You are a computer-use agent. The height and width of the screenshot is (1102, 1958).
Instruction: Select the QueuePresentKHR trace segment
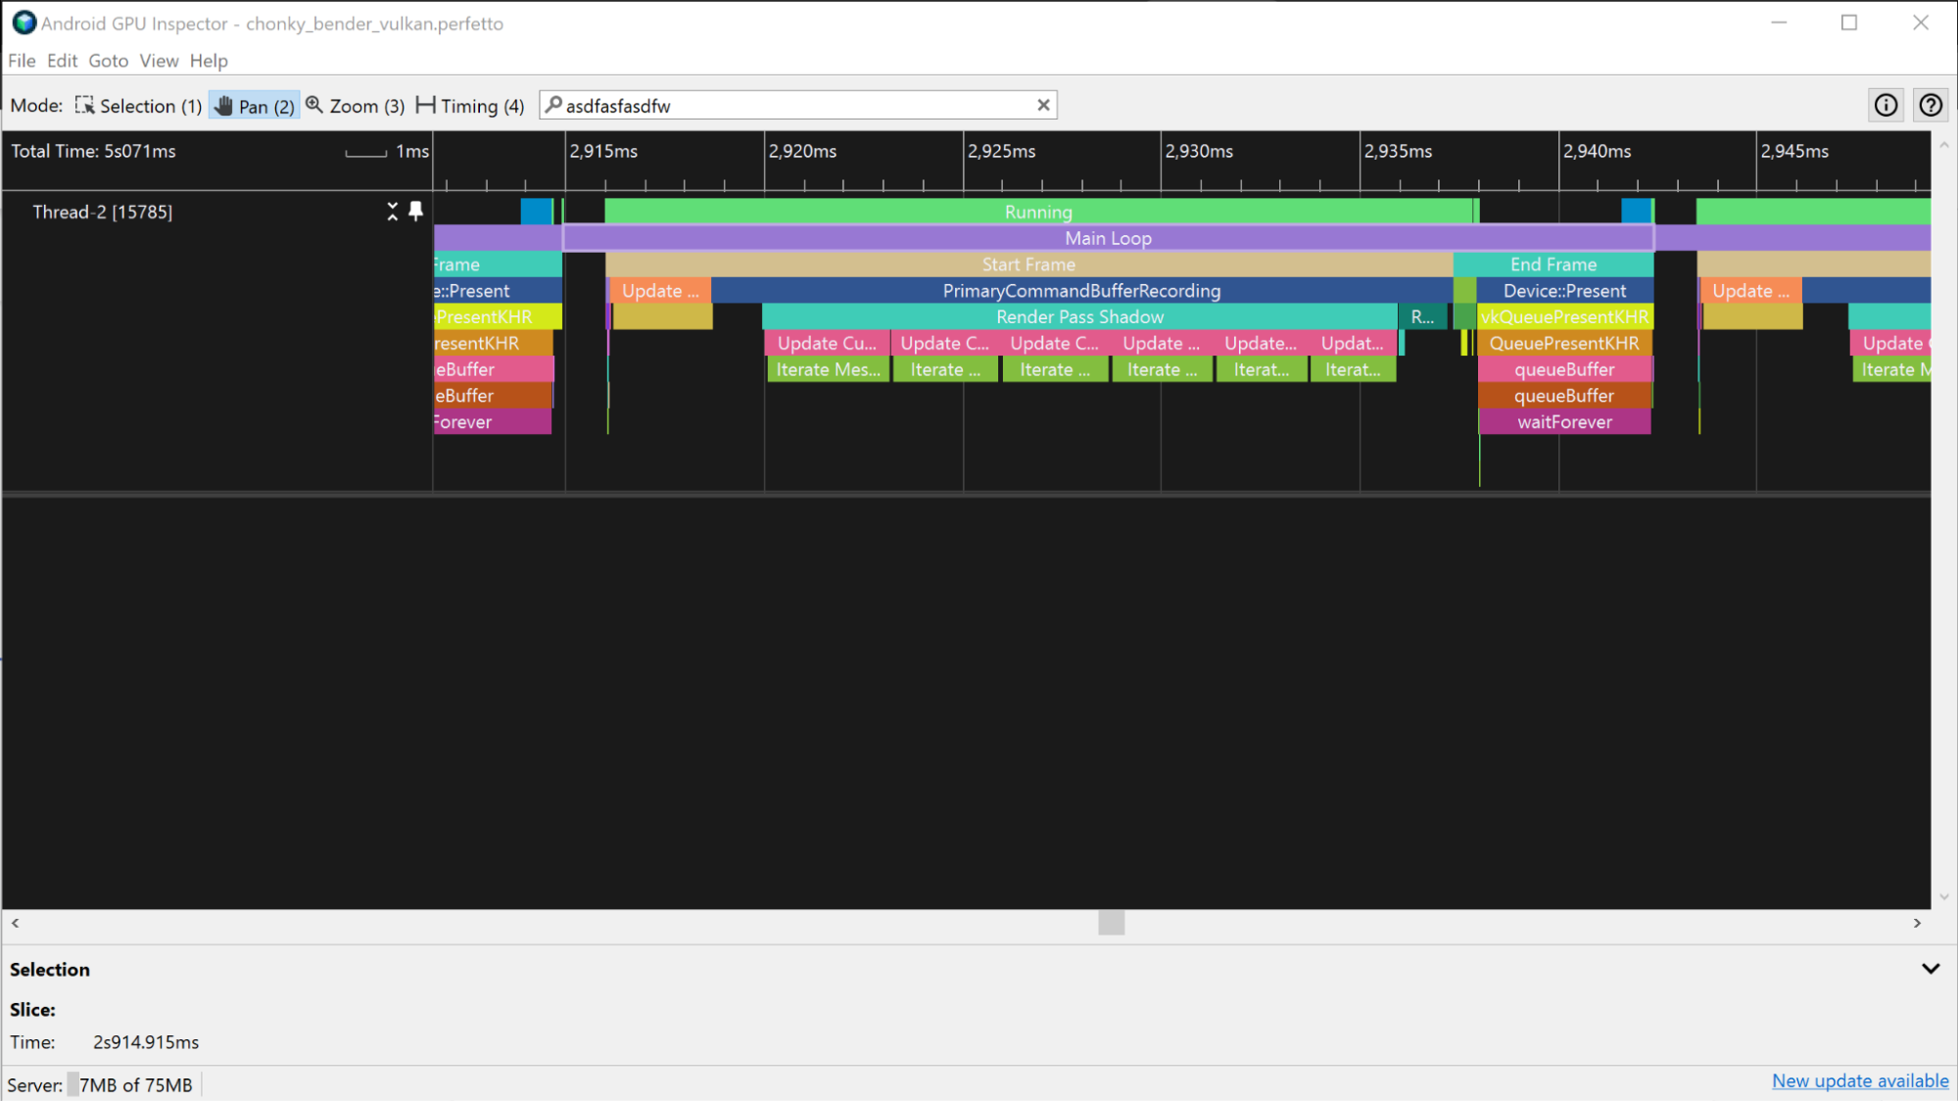(x=1564, y=343)
